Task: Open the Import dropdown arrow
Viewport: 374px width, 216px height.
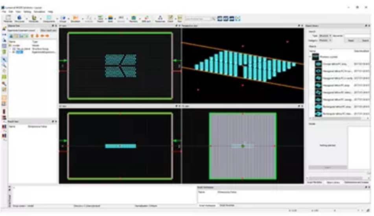Action: [106, 18]
